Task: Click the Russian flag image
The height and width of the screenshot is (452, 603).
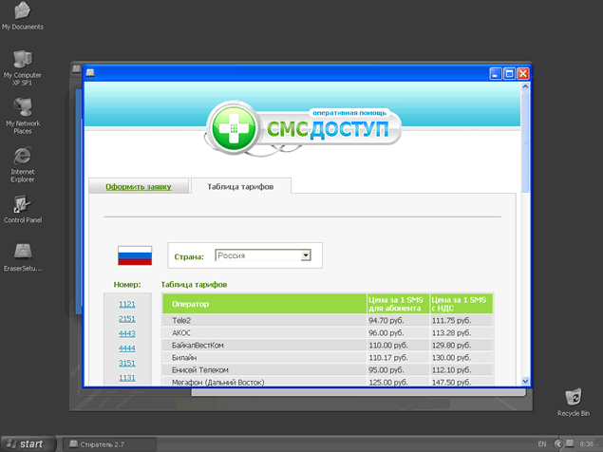Action: tap(134, 254)
